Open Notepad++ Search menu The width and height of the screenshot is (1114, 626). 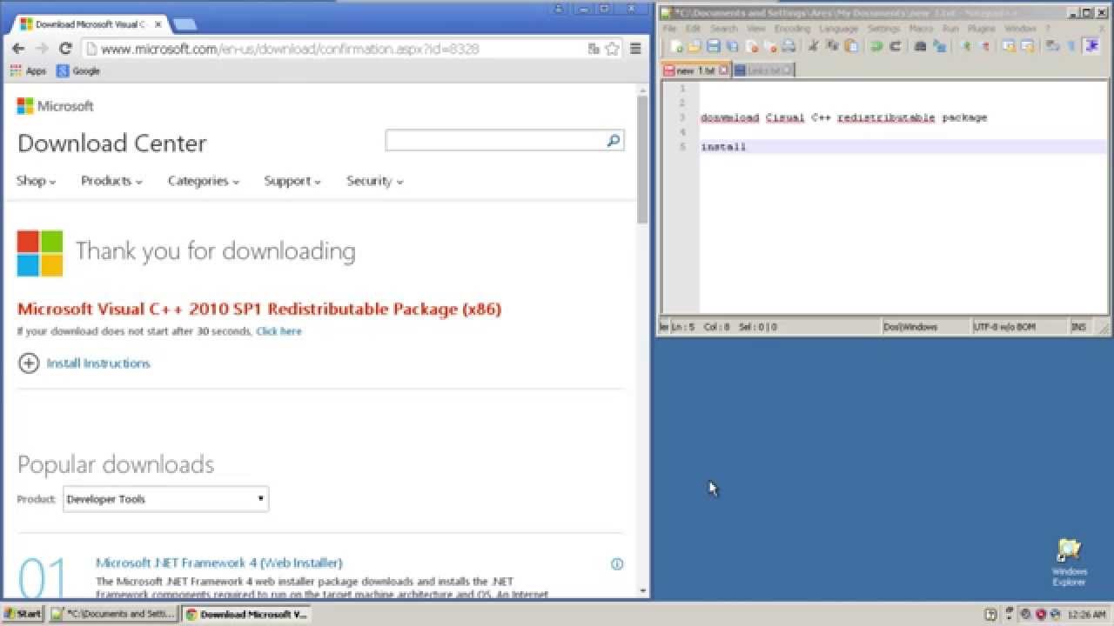click(724, 29)
